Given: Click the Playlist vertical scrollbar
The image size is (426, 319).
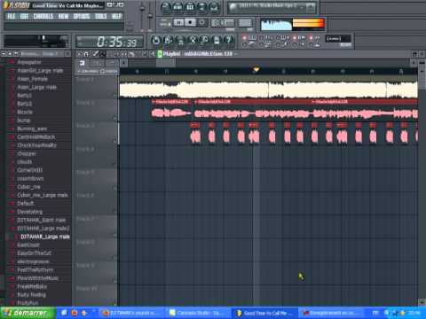Looking at the screenshot, I should point(422,184).
